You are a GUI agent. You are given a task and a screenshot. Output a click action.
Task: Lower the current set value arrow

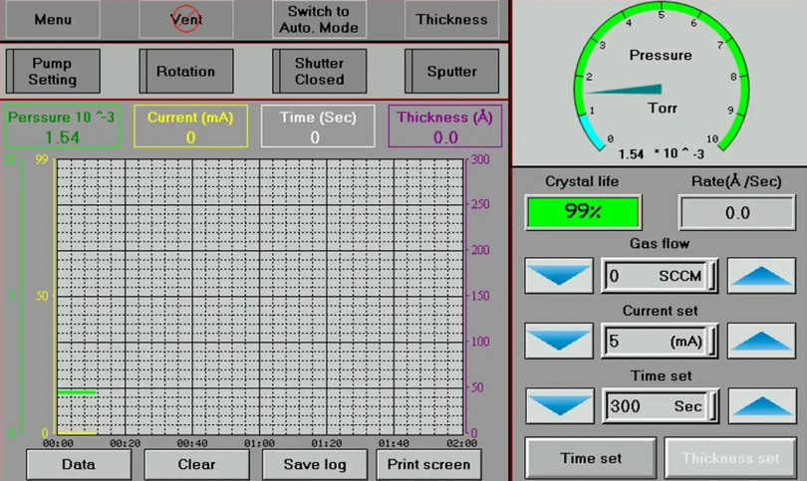559,341
